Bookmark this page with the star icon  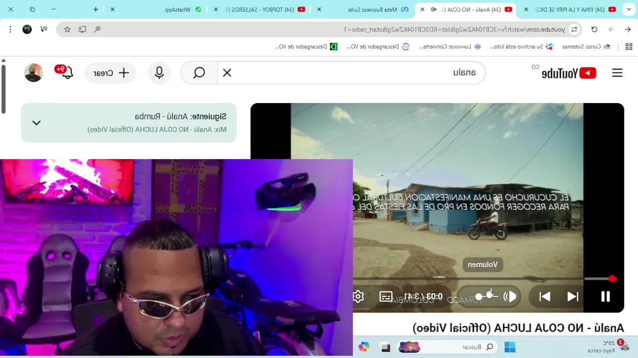(x=67, y=29)
